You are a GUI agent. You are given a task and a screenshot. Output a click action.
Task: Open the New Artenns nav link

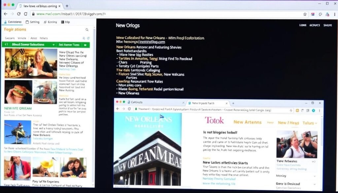tap(248, 122)
